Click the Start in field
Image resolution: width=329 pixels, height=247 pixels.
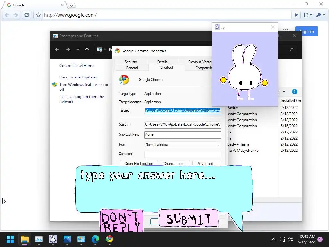coord(182,124)
